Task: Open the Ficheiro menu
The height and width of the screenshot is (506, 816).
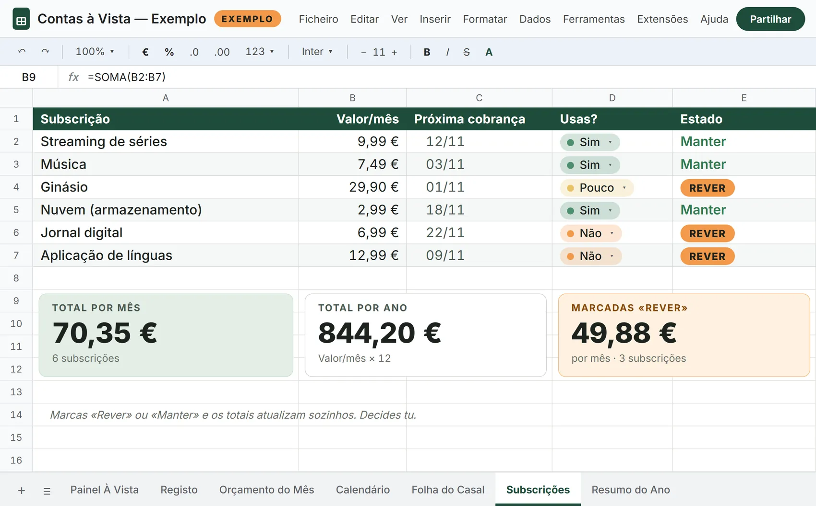Action: coord(319,19)
